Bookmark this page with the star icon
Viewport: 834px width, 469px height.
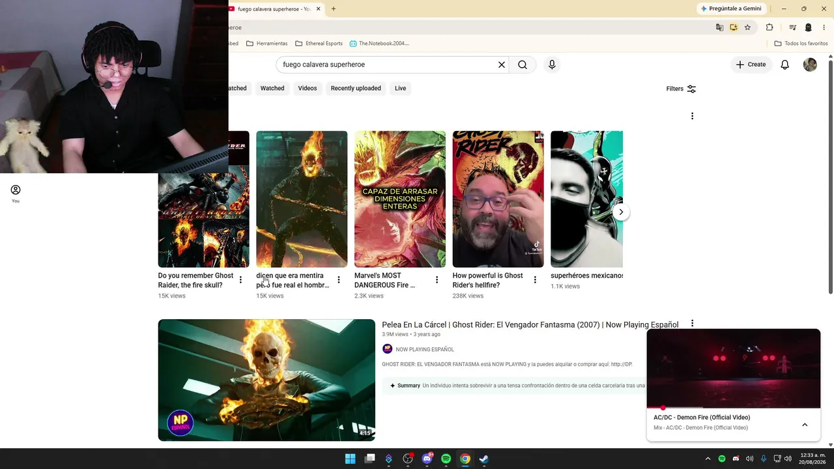pos(747,27)
